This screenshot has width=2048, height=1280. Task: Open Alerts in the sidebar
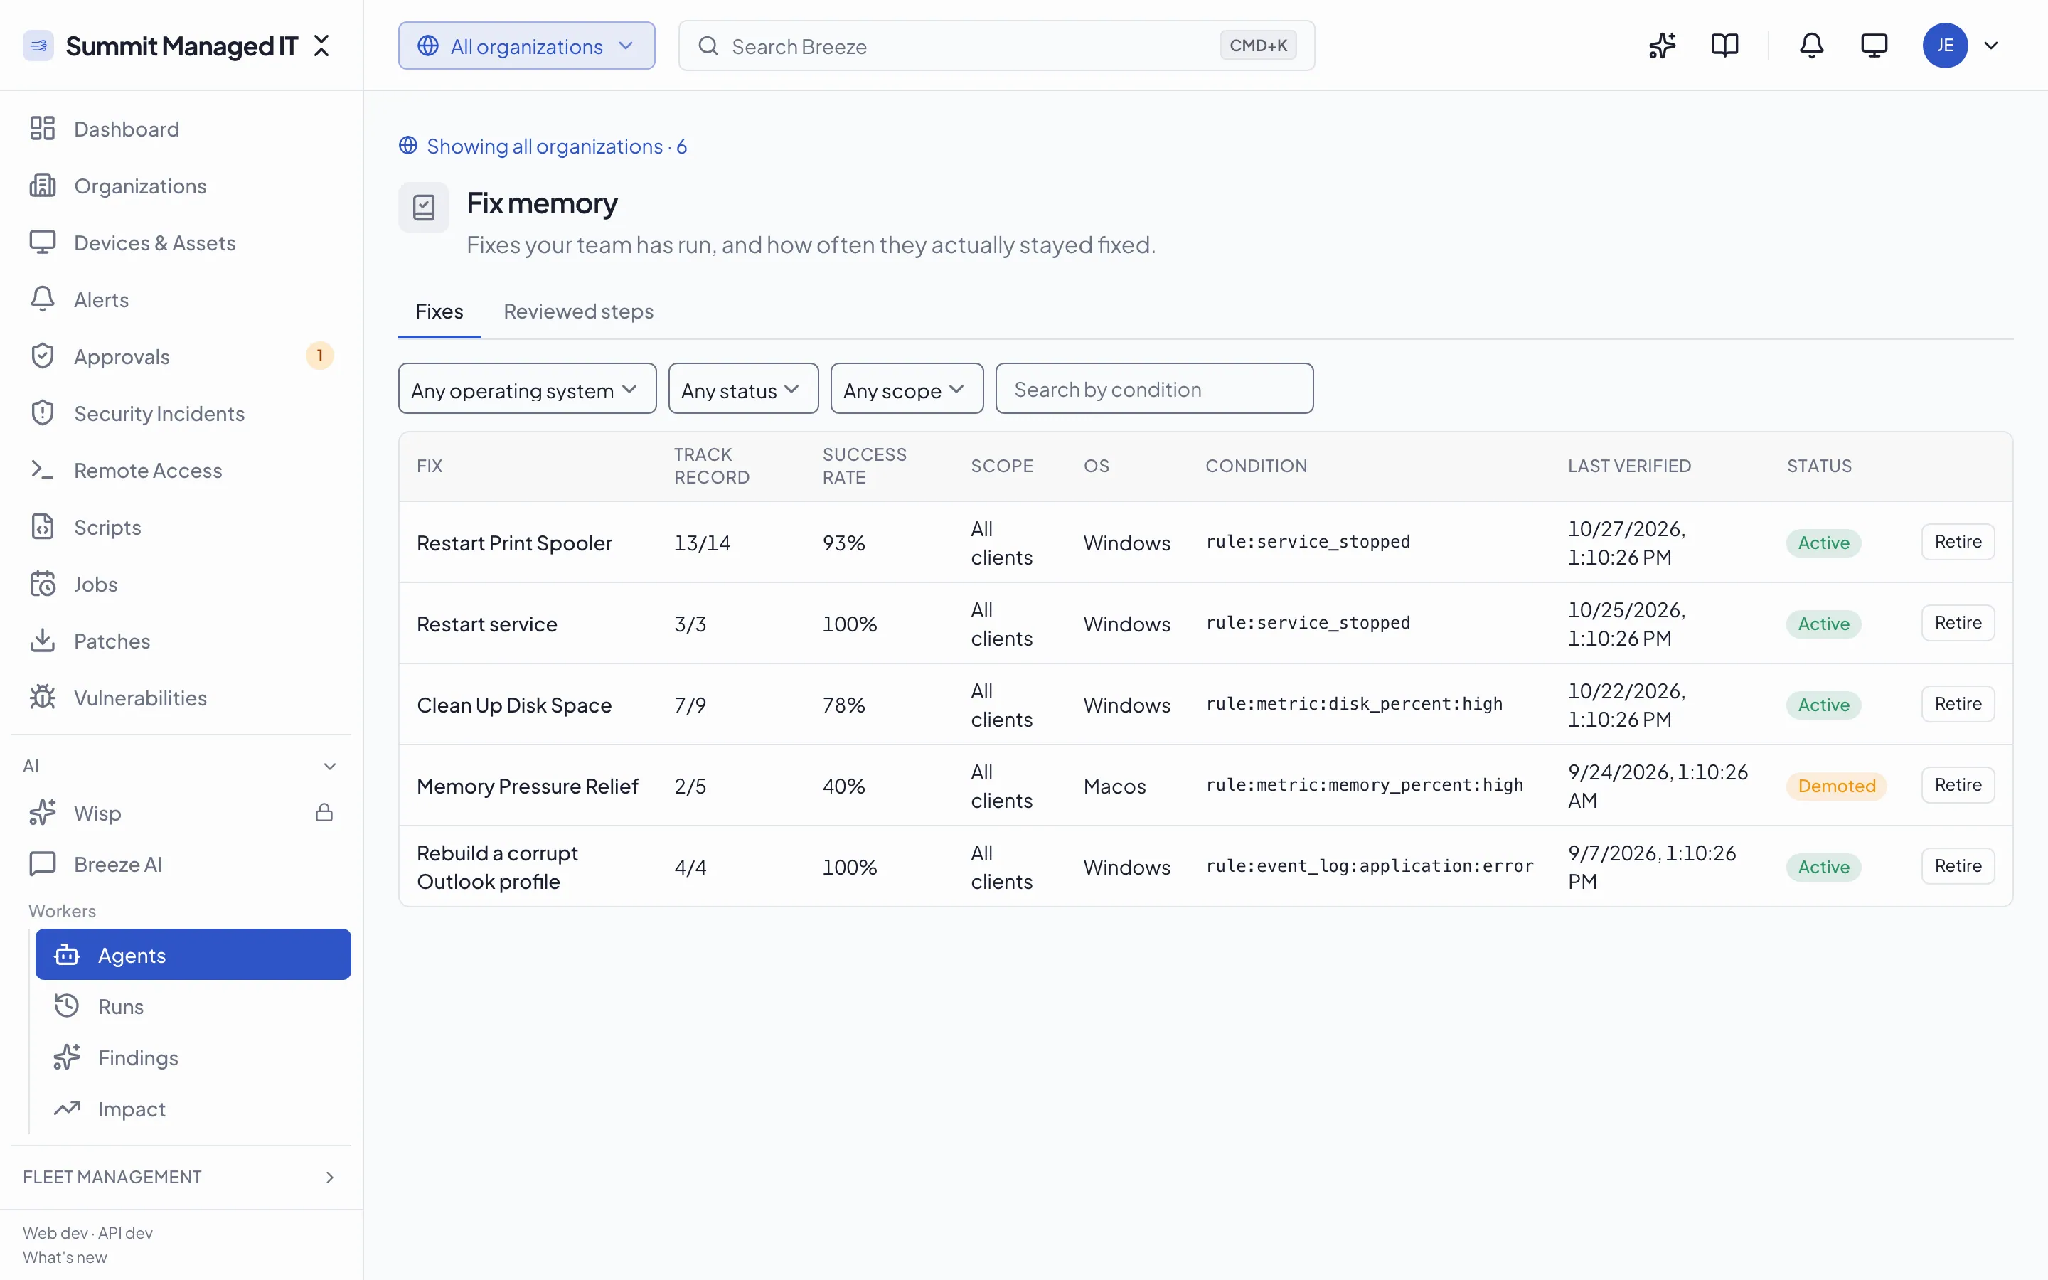[181, 299]
